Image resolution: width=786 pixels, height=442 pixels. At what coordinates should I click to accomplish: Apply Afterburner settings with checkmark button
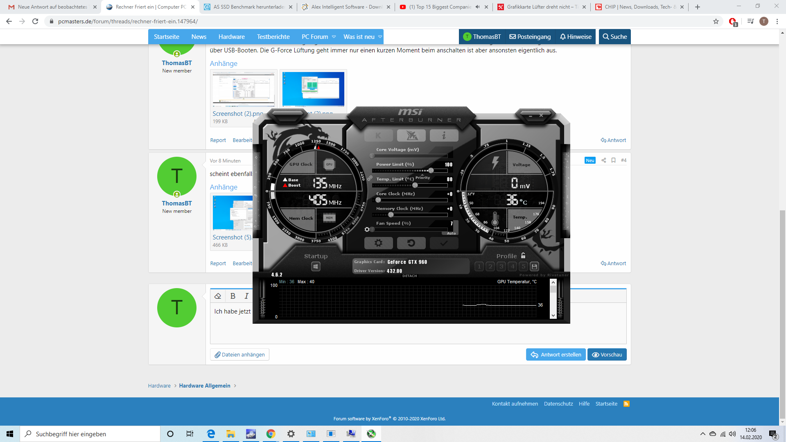click(x=444, y=243)
